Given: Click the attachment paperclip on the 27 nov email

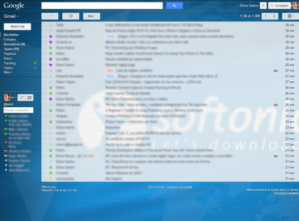Looking at the screenshot, I should point(276,71).
